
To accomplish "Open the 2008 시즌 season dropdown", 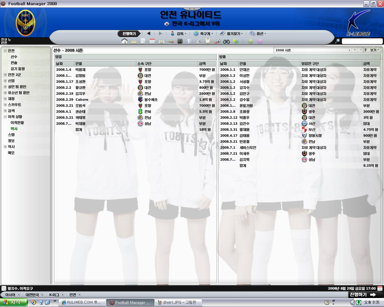I will point(312,50).
